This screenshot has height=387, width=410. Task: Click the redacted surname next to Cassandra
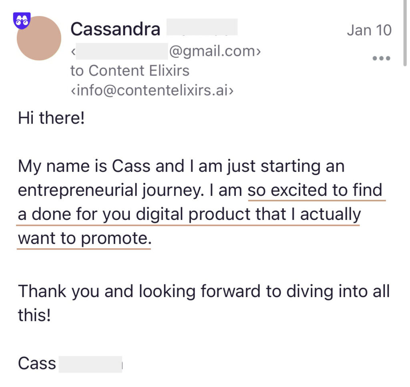click(202, 27)
